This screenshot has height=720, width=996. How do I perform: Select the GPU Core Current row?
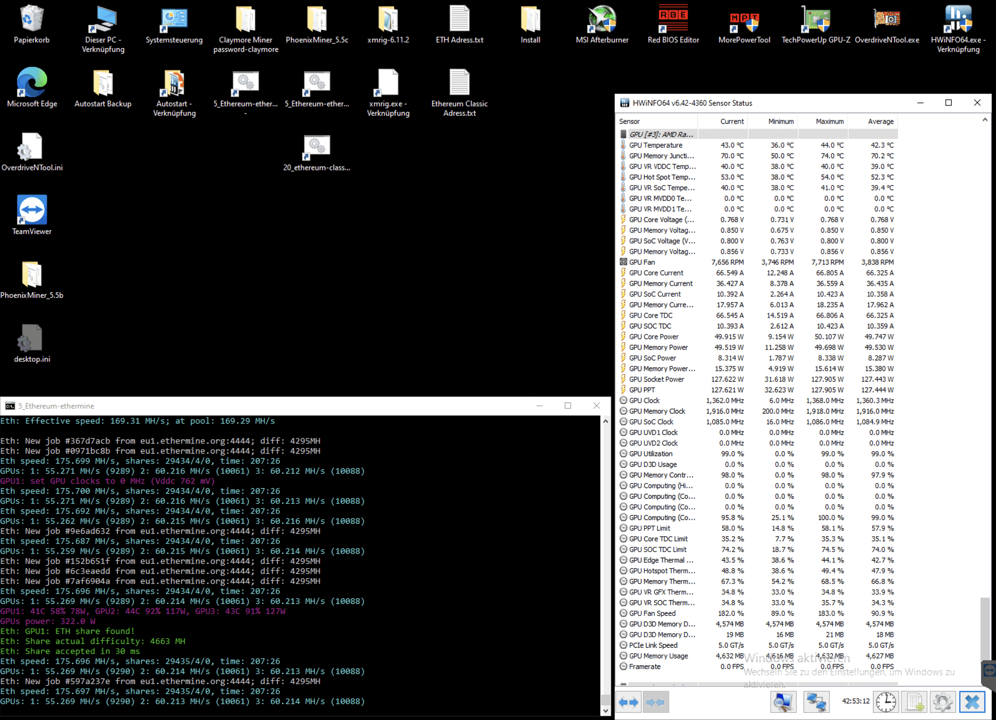coord(758,273)
